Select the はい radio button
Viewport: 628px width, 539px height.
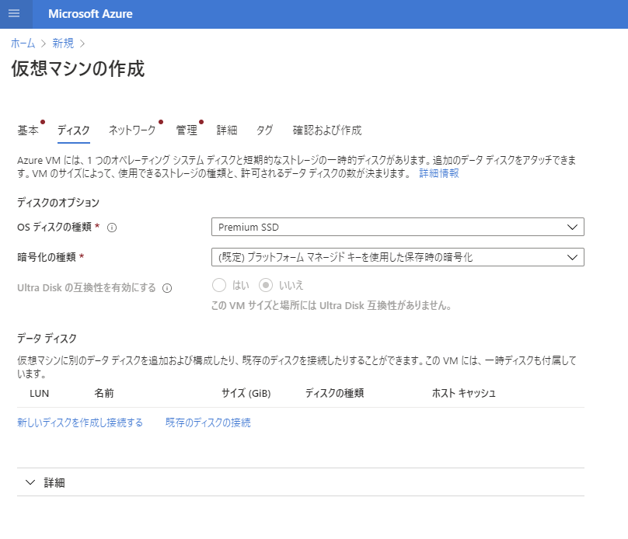click(219, 286)
